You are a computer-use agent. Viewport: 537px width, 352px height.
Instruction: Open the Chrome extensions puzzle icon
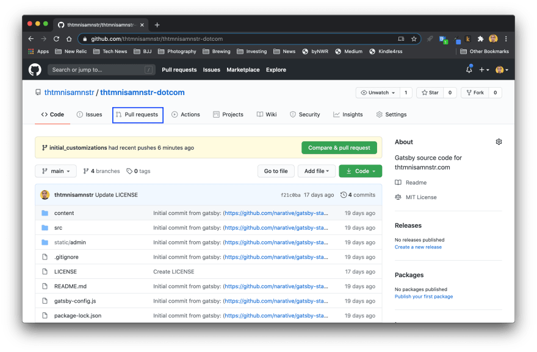click(480, 39)
